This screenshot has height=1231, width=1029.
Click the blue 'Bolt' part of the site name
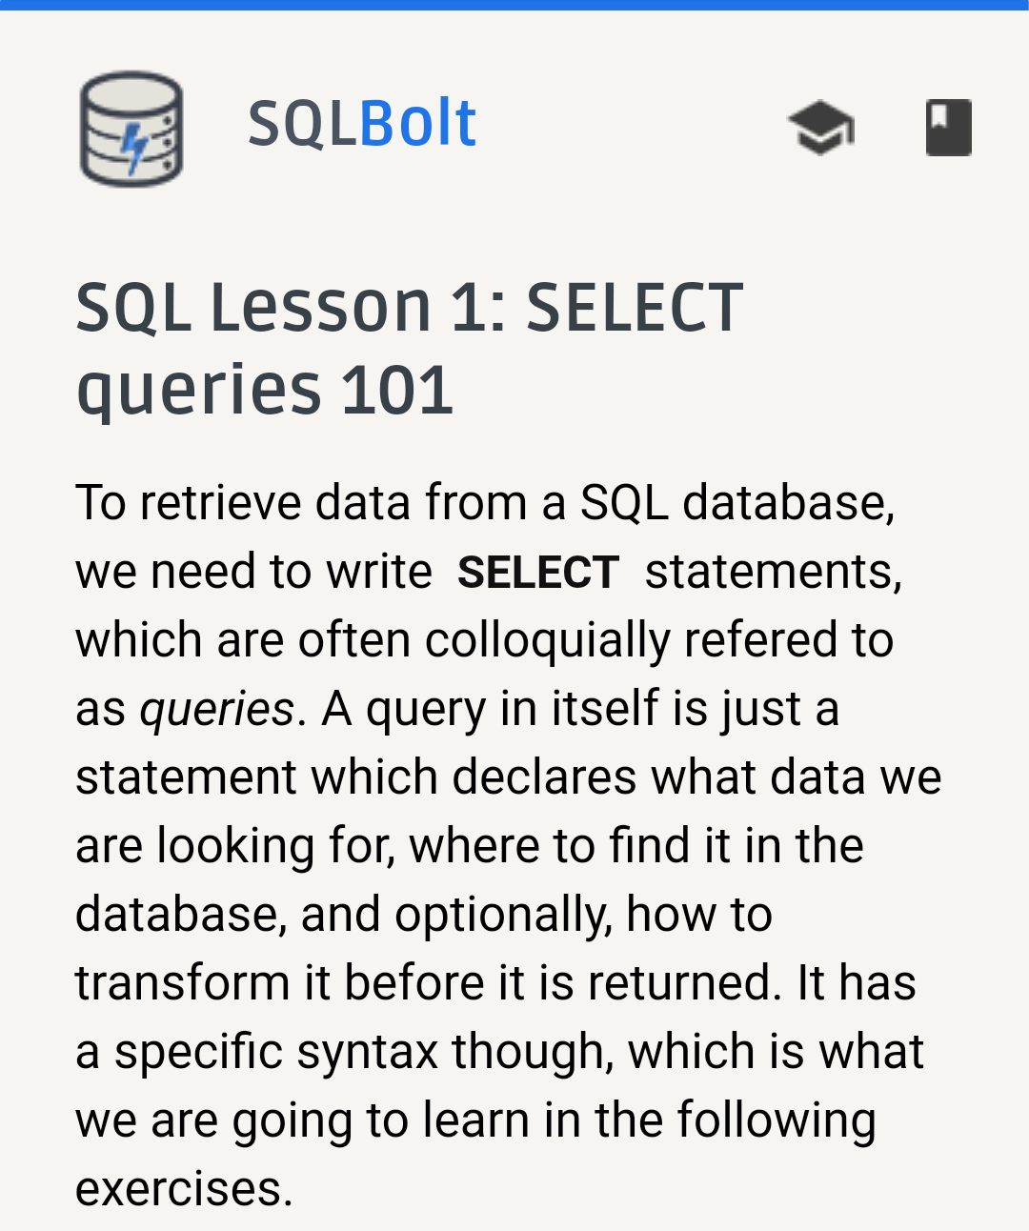coord(417,124)
